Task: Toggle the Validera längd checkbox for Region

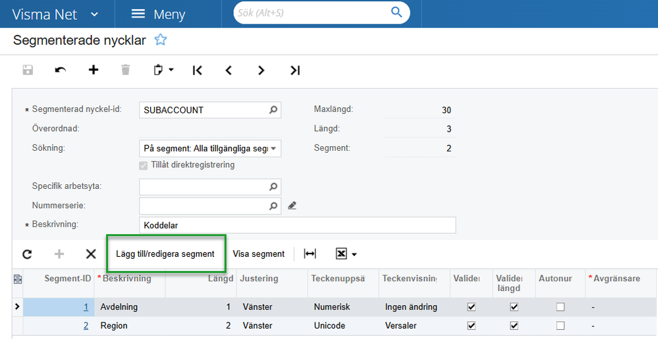Action: [x=514, y=326]
